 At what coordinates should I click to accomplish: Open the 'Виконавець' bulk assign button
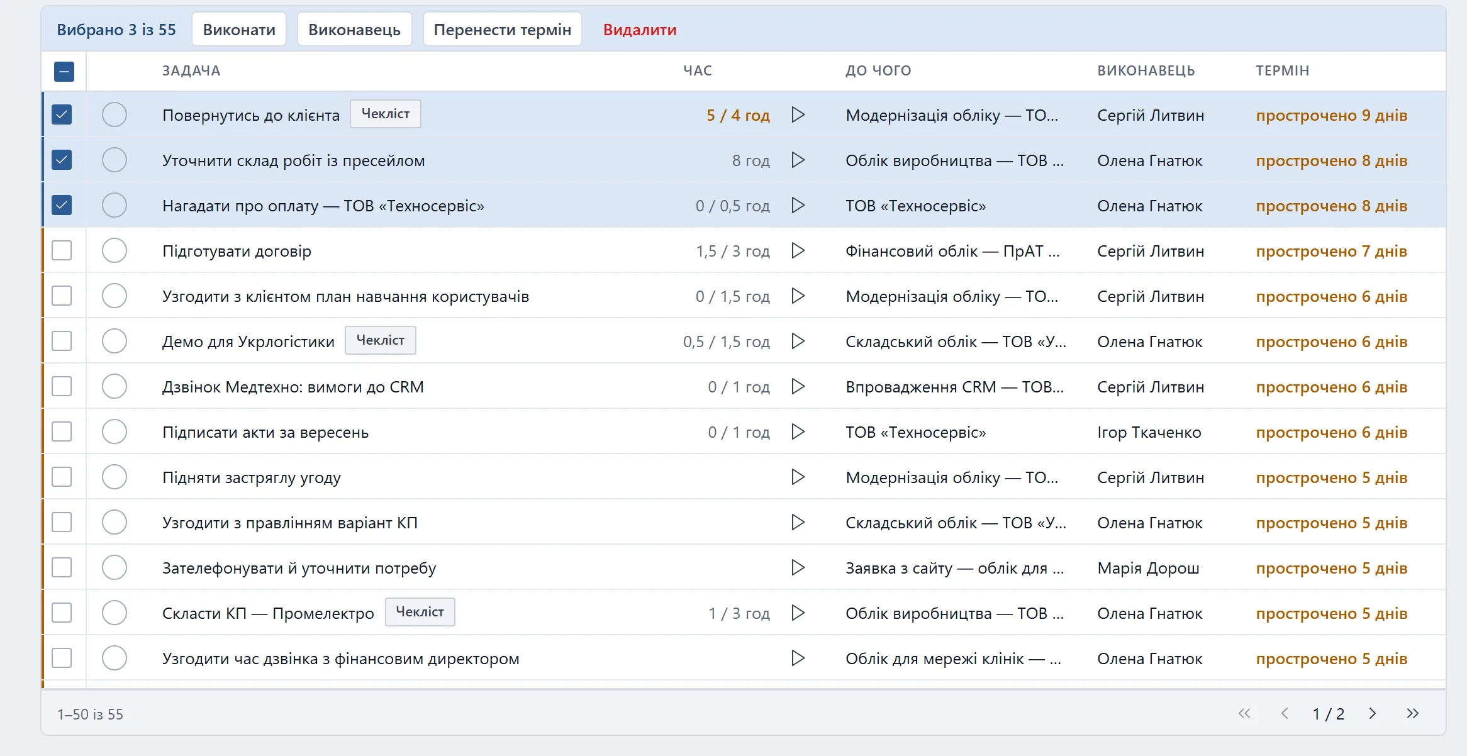[x=354, y=30]
